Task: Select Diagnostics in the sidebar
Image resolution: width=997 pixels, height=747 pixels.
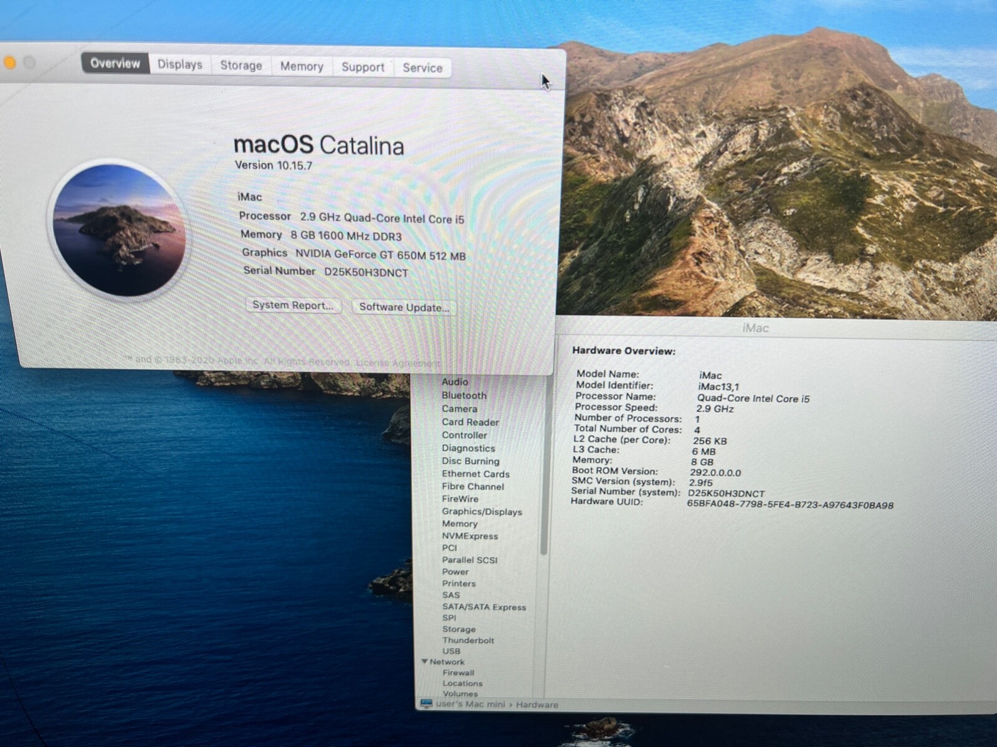Action: click(469, 448)
